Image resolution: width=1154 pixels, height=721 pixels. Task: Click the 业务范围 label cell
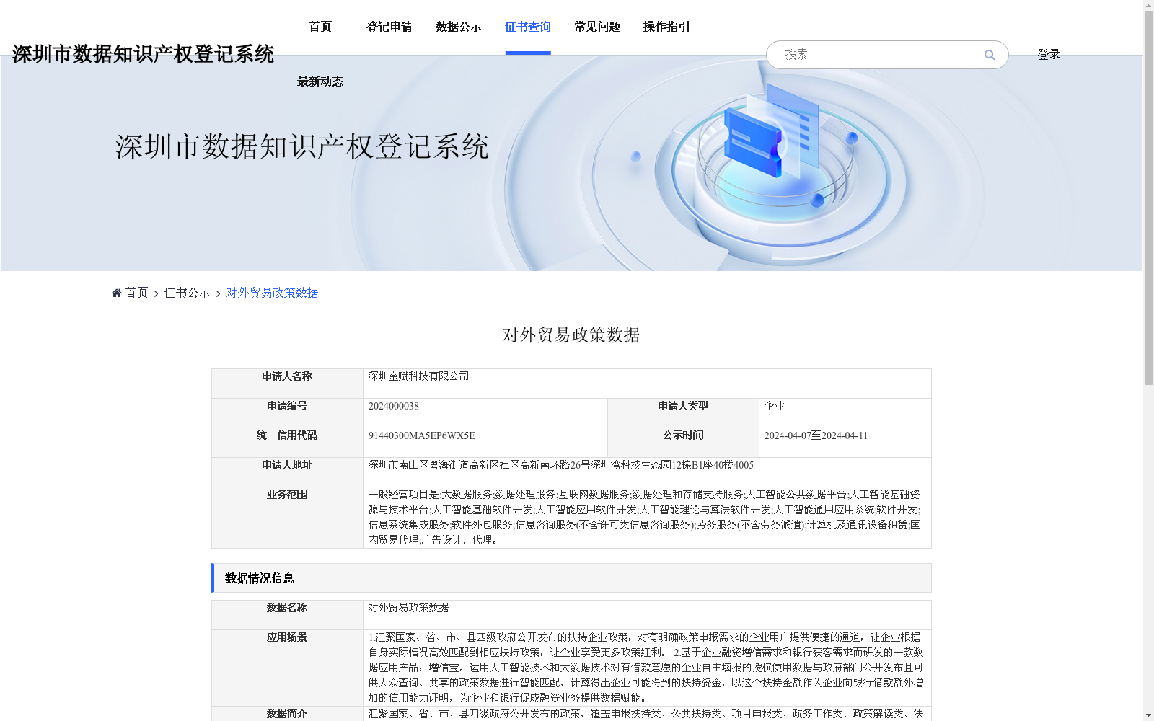(287, 518)
